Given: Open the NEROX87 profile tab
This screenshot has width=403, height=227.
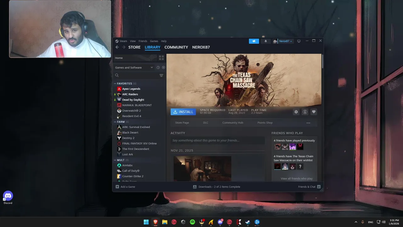Looking at the screenshot, I should pos(201,47).
